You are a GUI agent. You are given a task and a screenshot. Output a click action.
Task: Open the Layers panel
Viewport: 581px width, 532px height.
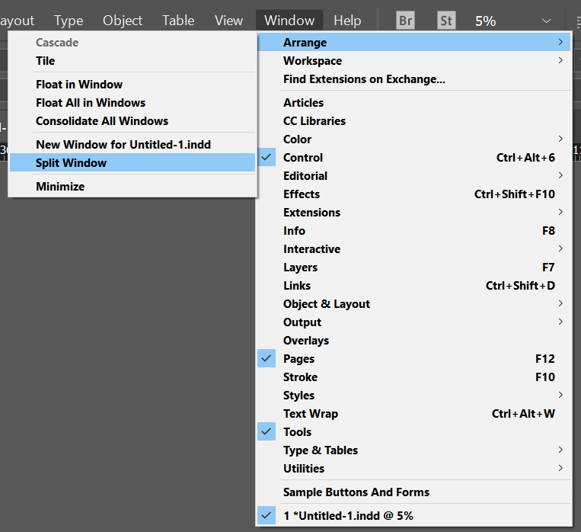click(x=414, y=267)
